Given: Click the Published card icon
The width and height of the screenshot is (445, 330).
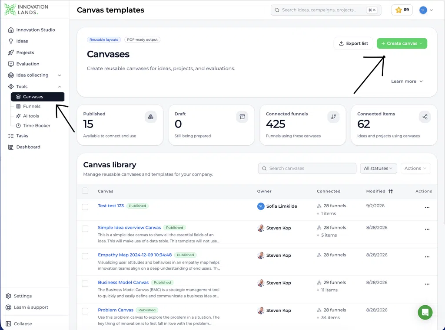Looking at the screenshot, I should pos(151,117).
